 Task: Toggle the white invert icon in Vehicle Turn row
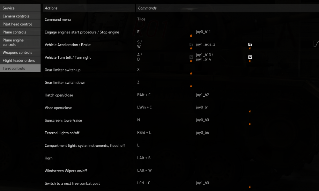[250, 57]
